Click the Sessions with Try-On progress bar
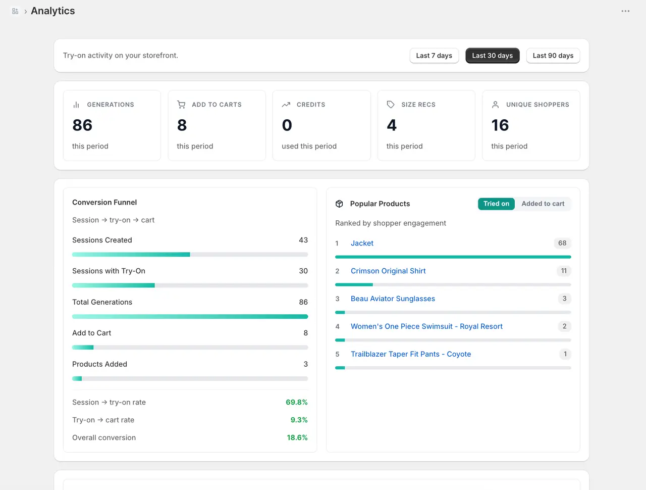646x490 pixels. coord(190,285)
